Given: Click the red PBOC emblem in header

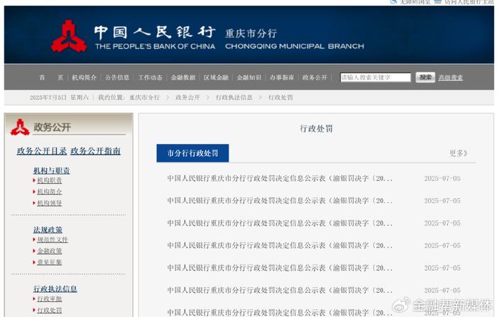Looking at the screenshot, I should (x=69, y=36).
